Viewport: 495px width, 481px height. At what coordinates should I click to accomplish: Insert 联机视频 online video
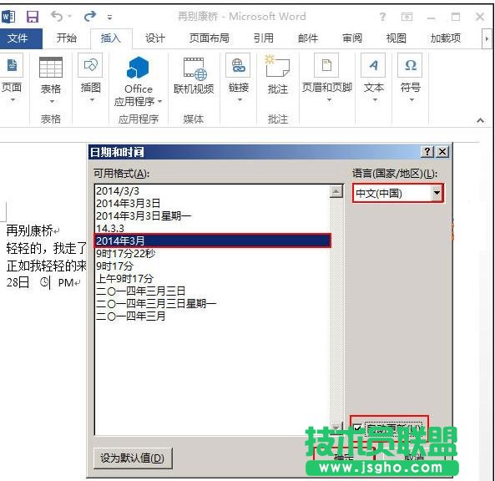194,76
